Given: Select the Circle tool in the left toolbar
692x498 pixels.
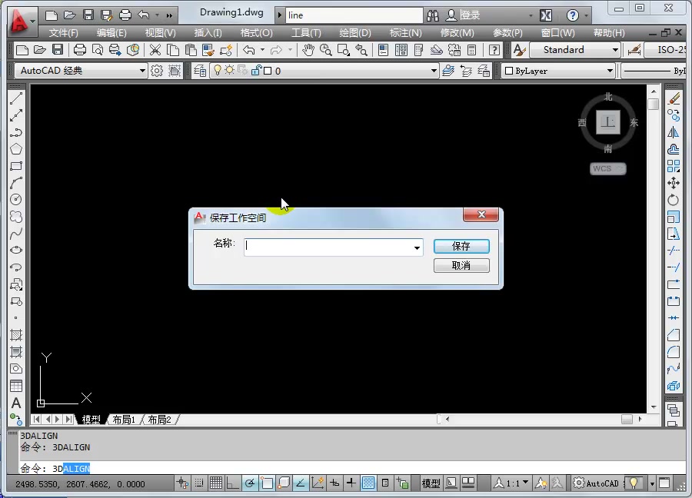Looking at the screenshot, I should pos(17,200).
